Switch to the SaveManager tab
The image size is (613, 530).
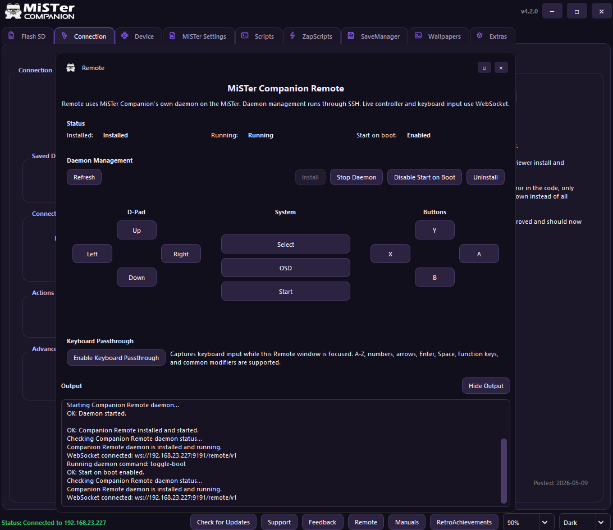click(374, 36)
